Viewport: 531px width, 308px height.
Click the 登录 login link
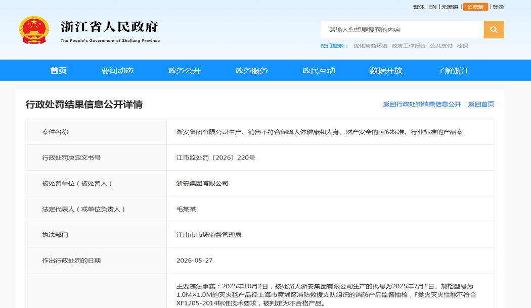point(498,7)
